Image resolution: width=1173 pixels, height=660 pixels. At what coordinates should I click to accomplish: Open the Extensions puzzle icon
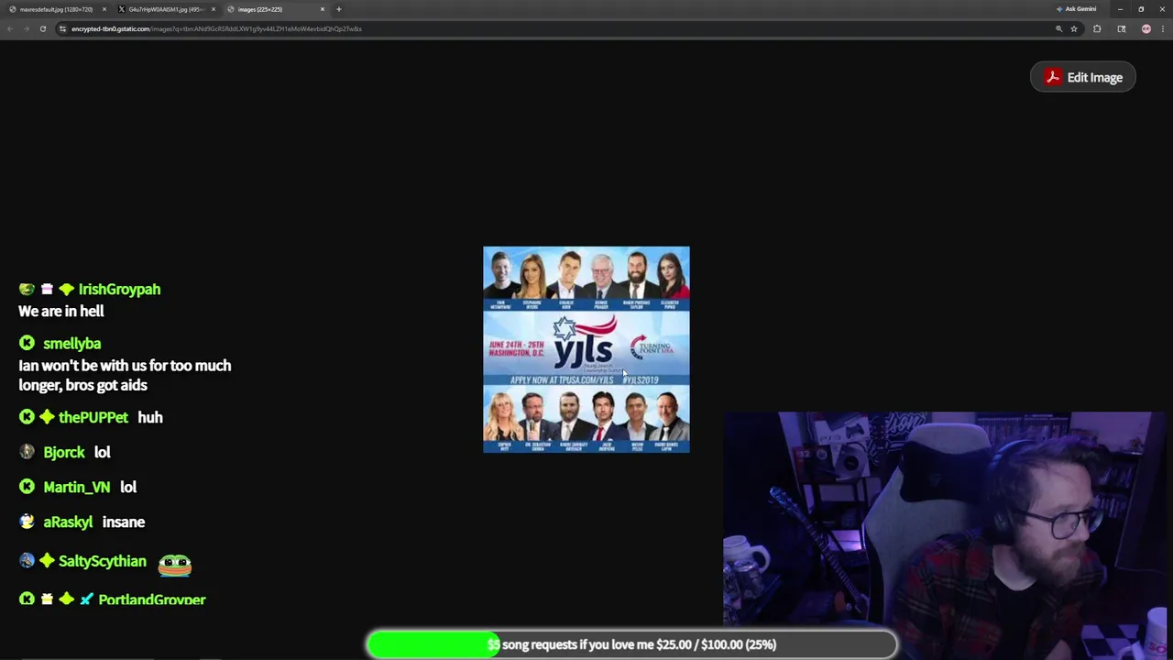click(1097, 28)
